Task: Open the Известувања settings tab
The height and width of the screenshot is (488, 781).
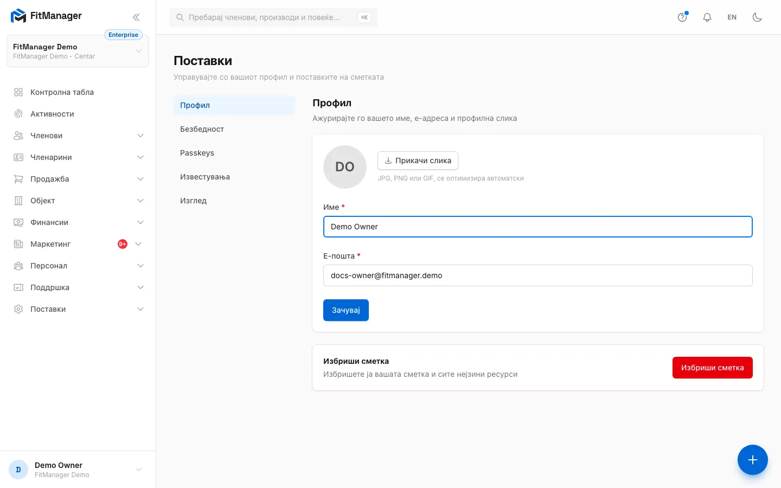Action: click(x=234, y=177)
